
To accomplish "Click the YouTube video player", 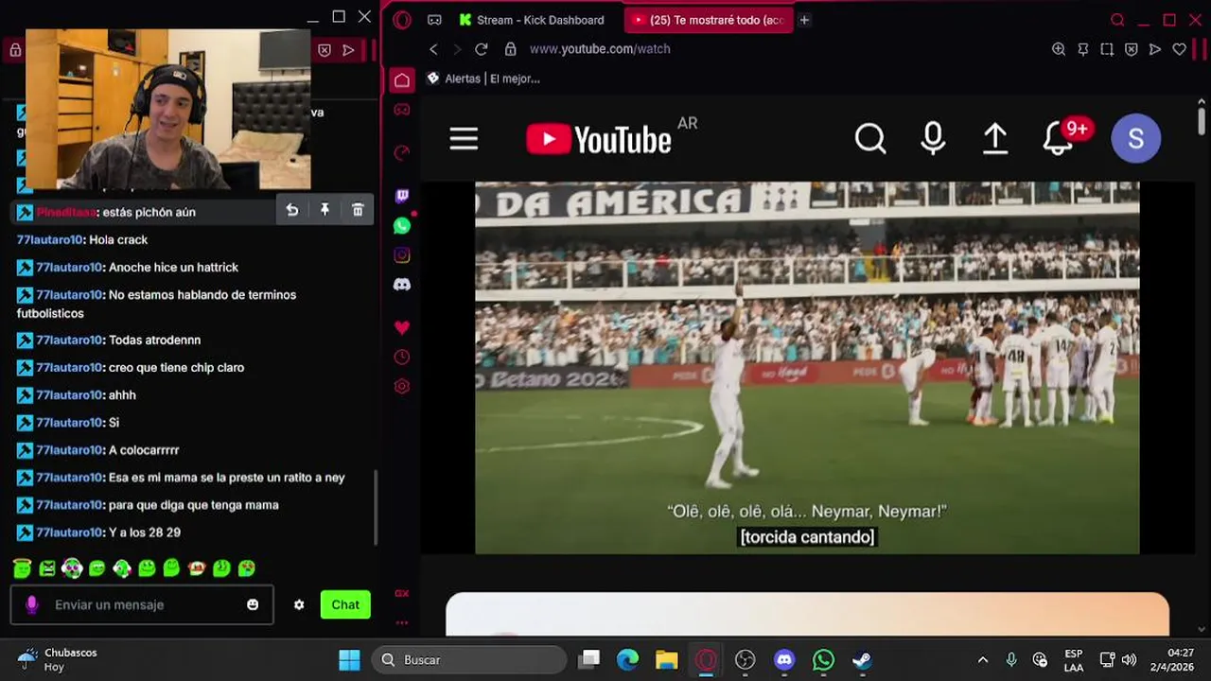I will click(x=807, y=368).
